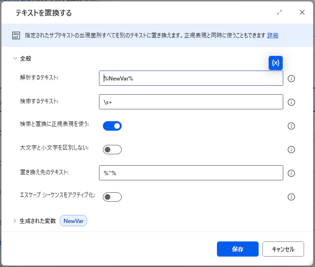Screen dimensions: 315x267
Task: Click info icon for 置き換え先のテキスト
Action: [x=291, y=173]
